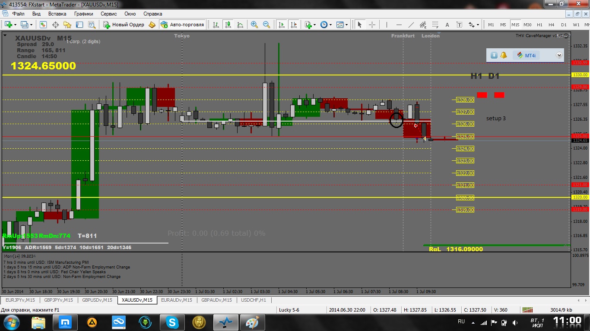Expand indicators dropdown arrow
This screenshot has height=331, width=590.
click(x=315, y=25)
